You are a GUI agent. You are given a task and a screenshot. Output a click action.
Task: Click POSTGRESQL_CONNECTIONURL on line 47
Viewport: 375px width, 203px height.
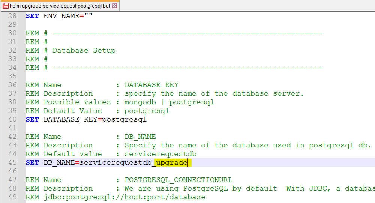[x=178, y=180]
